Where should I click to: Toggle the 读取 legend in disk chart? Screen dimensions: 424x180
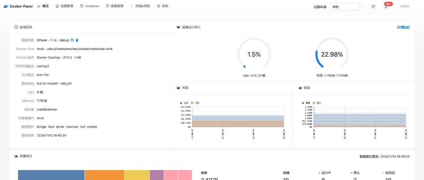pyautogui.click(x=306, y=103)
